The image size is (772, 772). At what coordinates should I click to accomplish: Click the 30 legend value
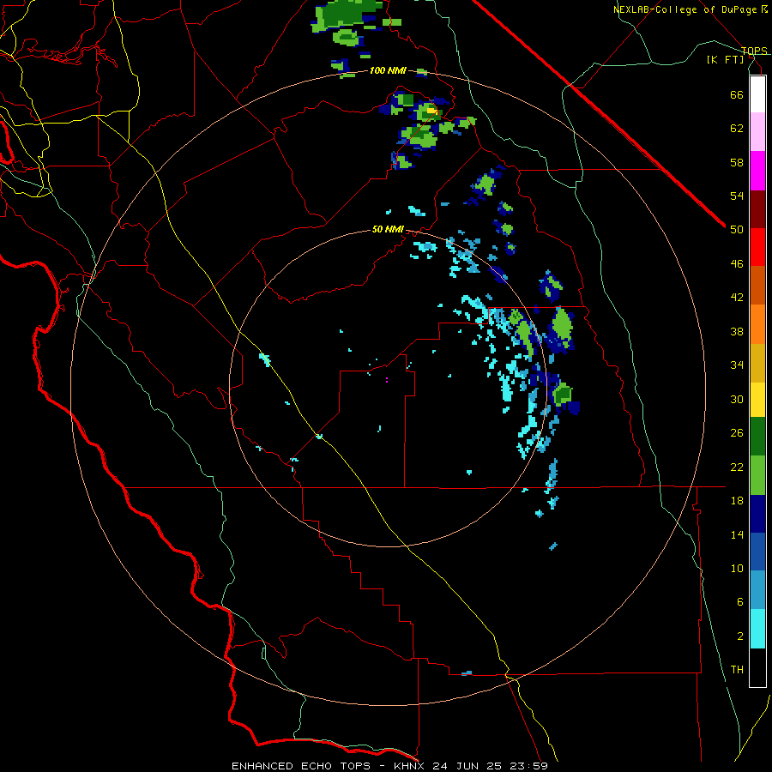click(x=737, y=399)
